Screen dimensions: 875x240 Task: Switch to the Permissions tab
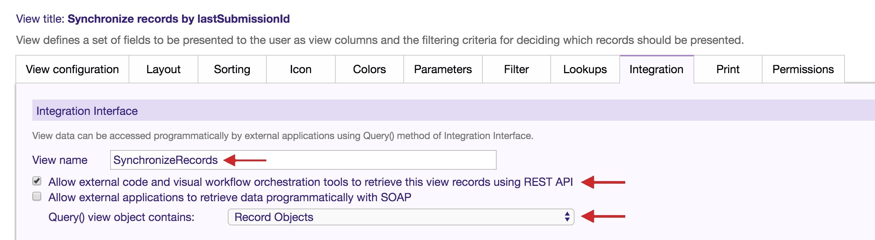[x=803, y=69]
